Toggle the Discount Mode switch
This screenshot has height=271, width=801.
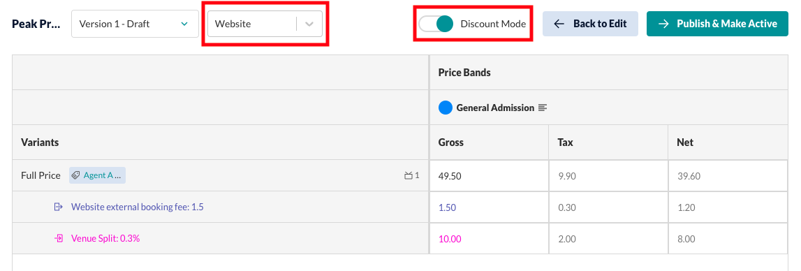436,24
